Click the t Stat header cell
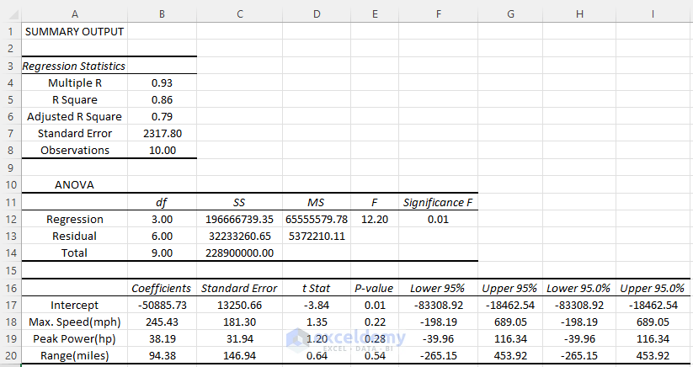 coord(317,289)
